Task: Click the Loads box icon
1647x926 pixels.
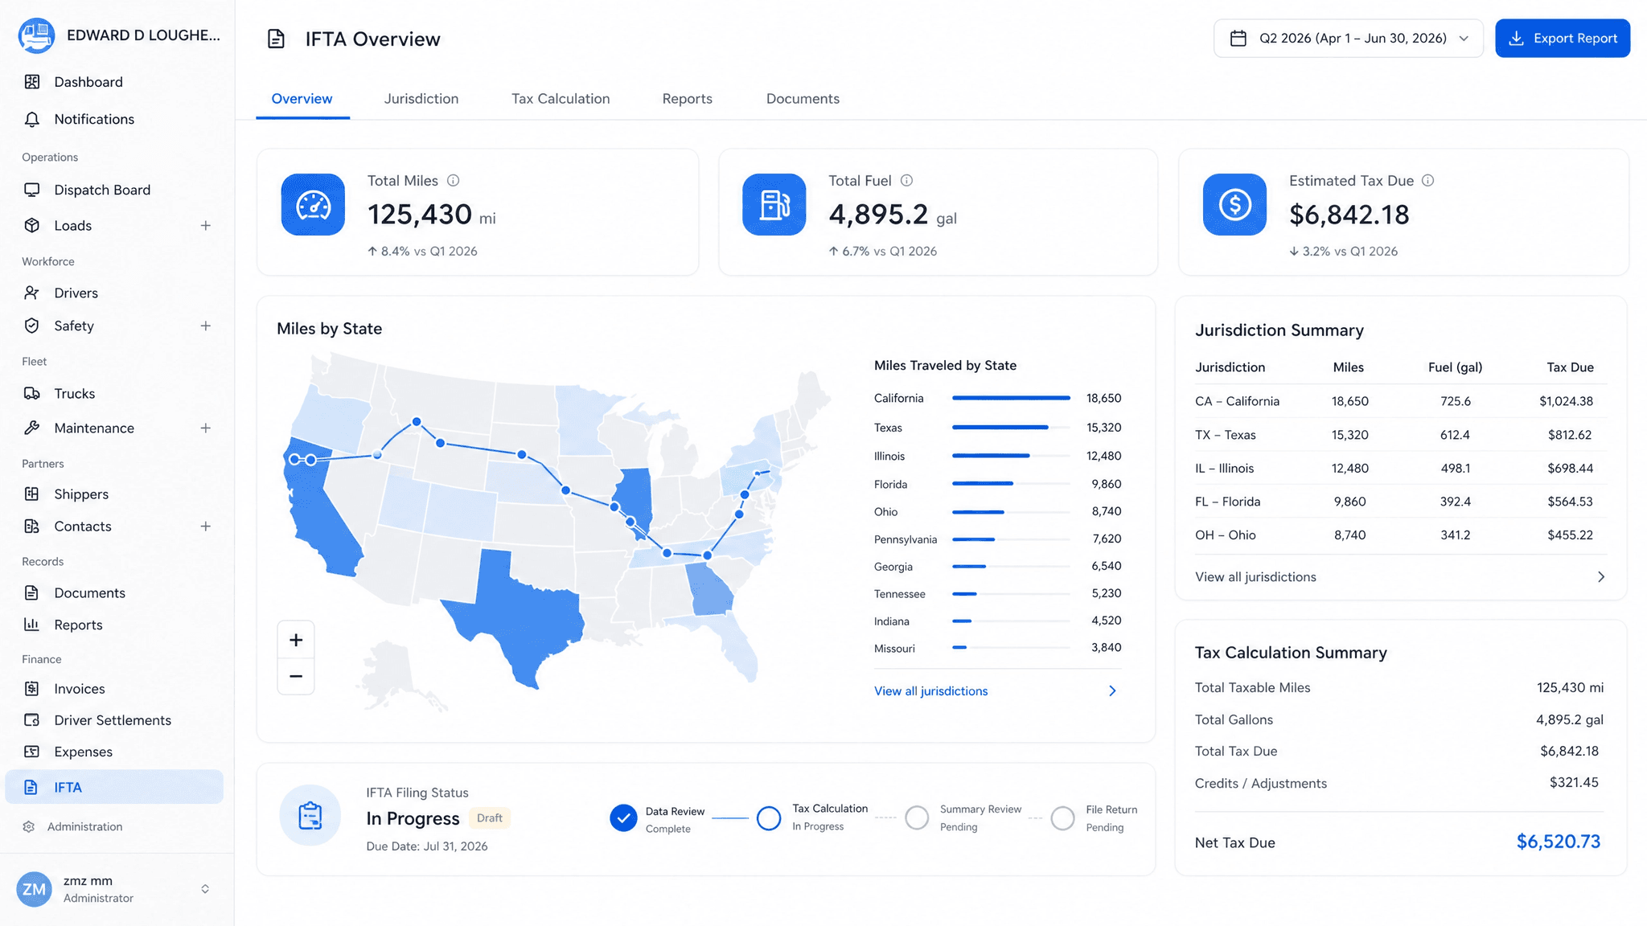Action: click(32, 226)
